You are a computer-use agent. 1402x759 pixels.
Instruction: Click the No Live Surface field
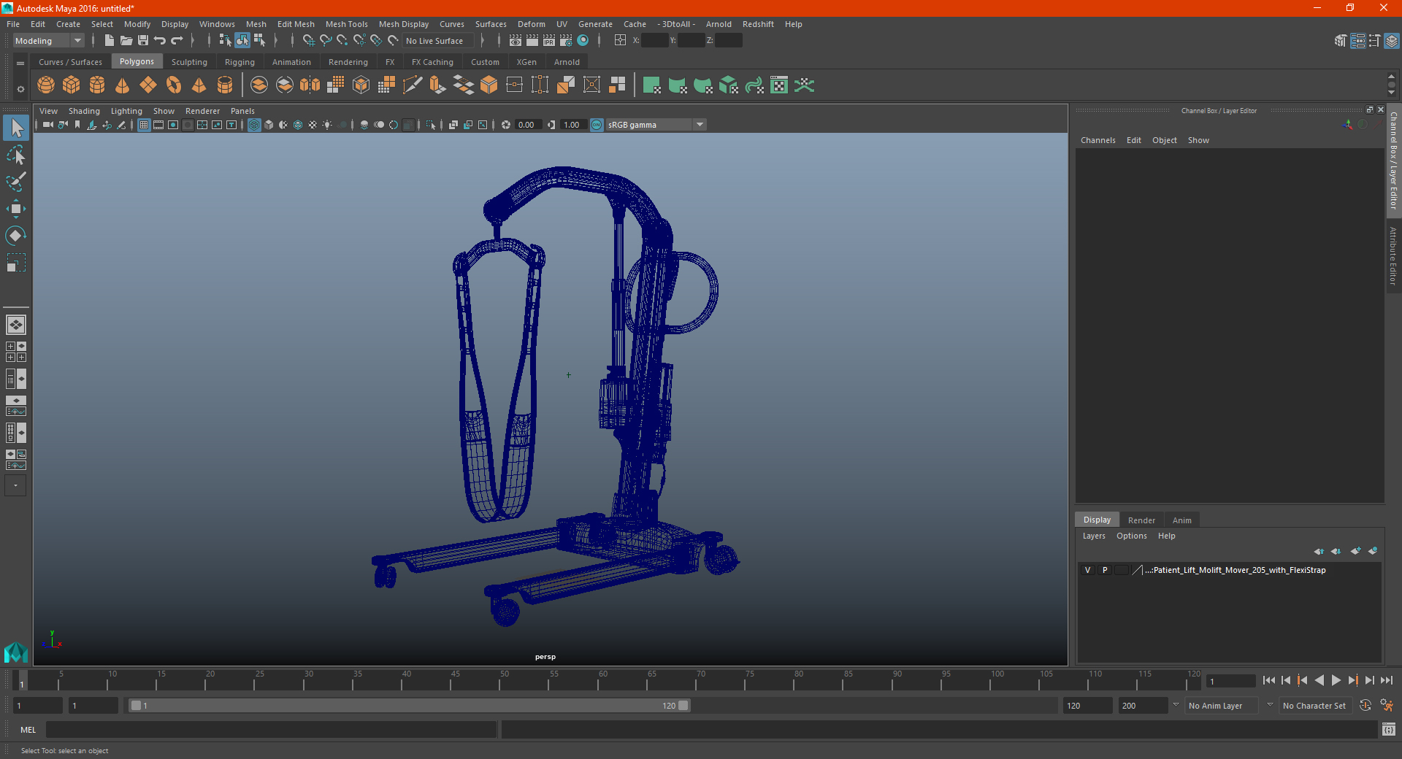tap(439, 41)
